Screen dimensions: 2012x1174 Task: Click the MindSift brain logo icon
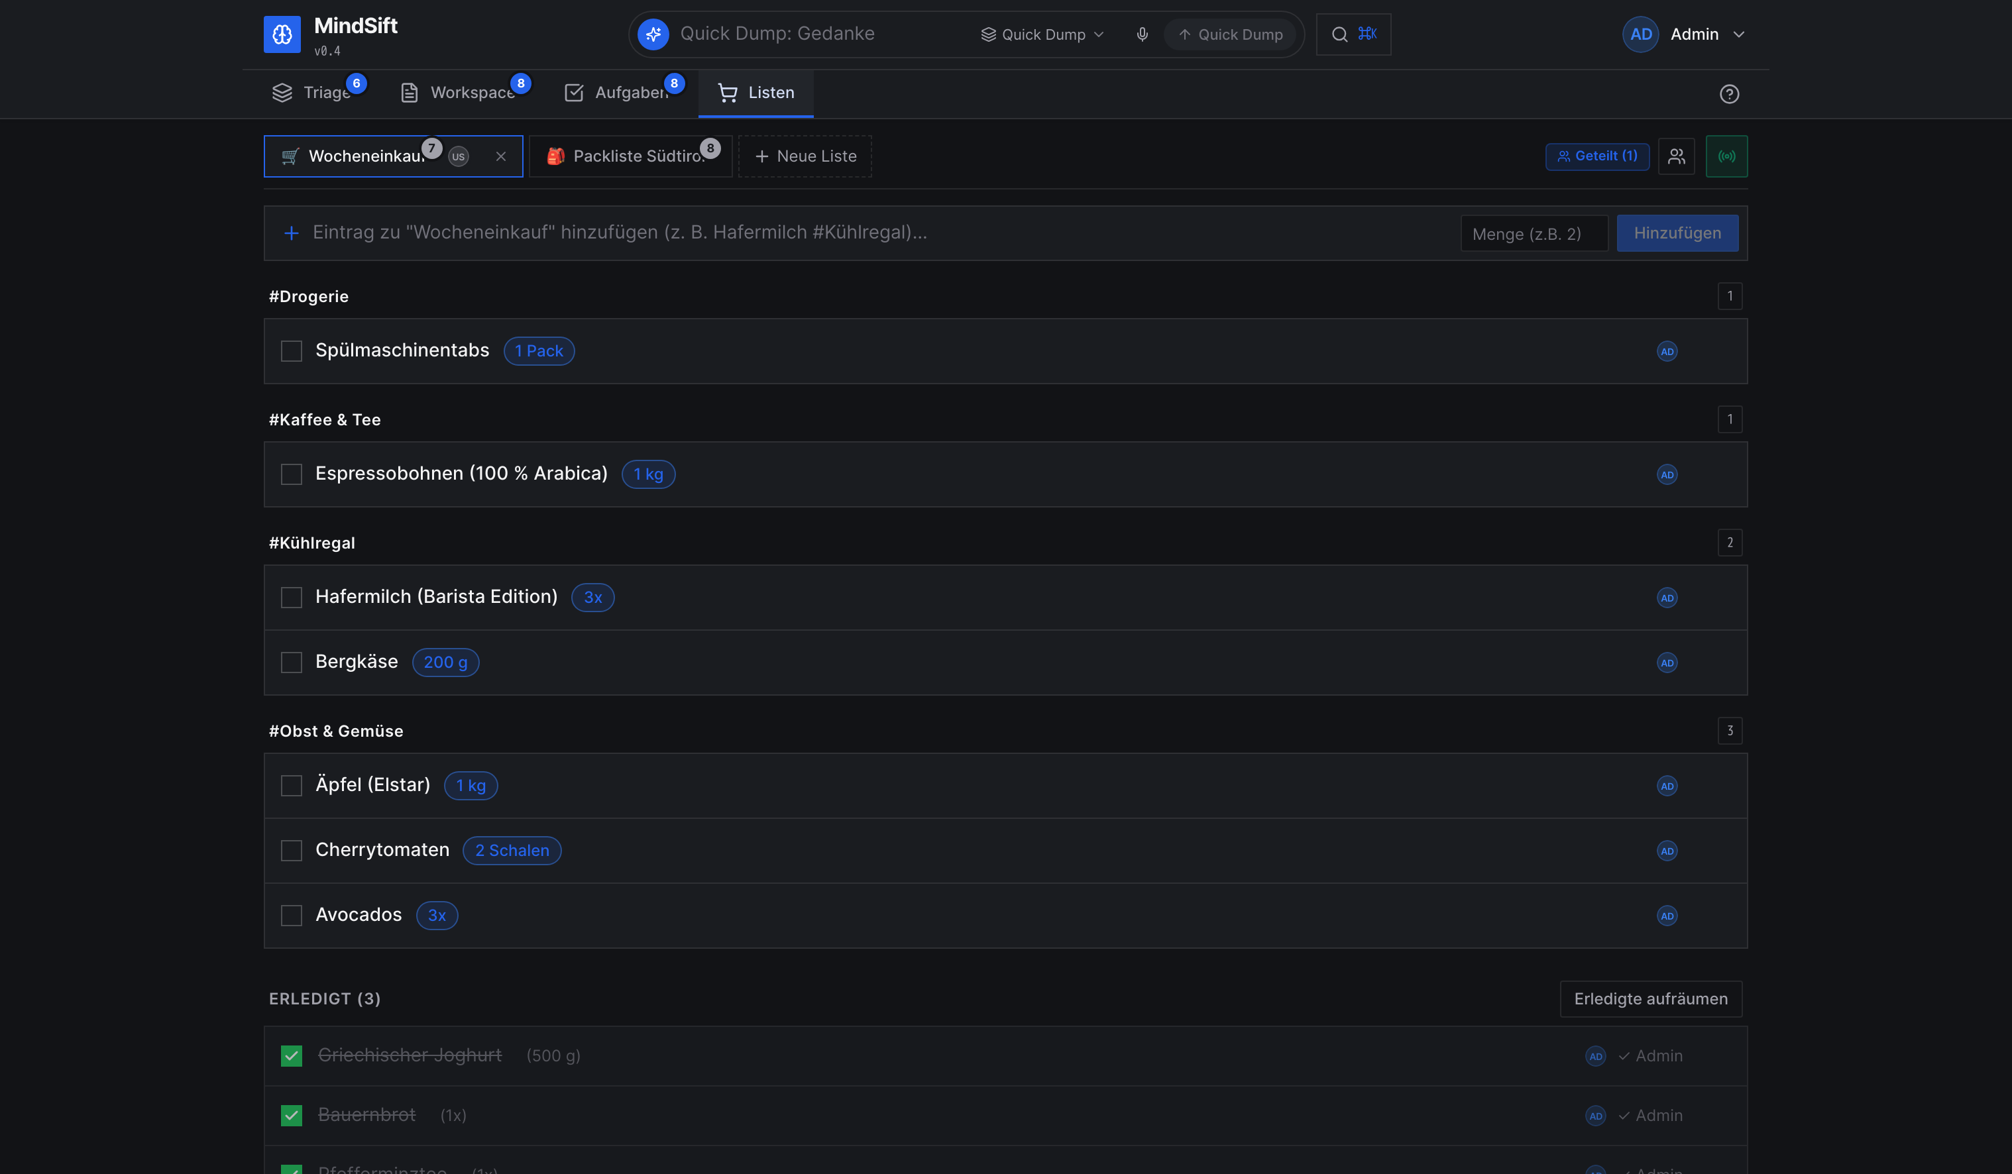(x=282, y=34)
